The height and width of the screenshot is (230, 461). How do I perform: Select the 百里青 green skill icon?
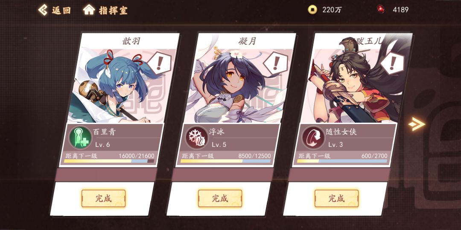point(80,137)
